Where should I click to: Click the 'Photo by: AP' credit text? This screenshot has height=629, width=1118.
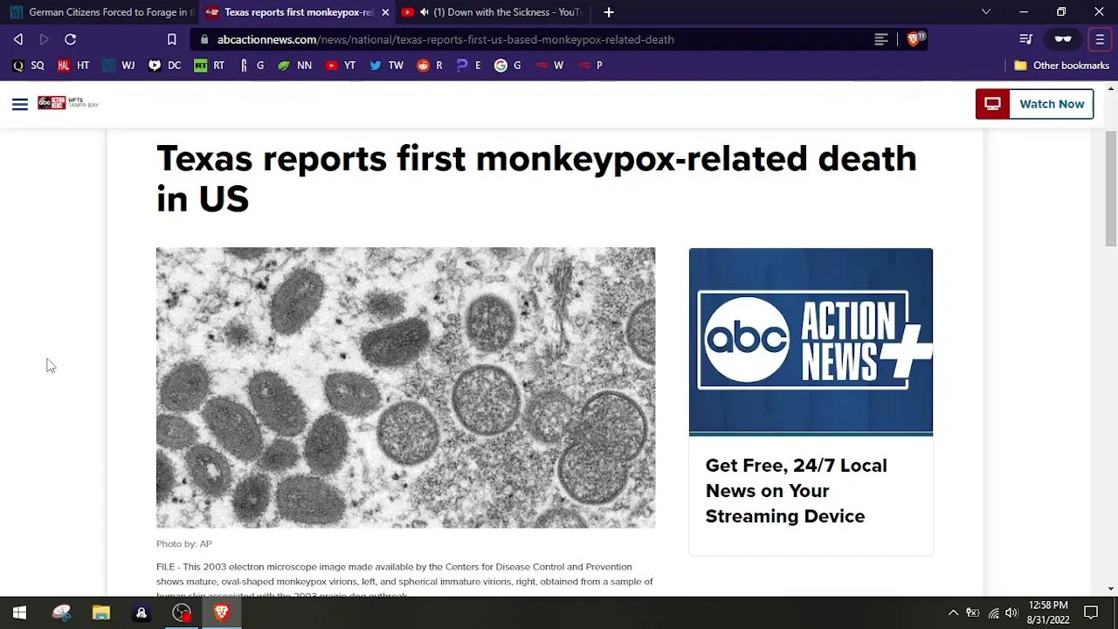(184, 543)
